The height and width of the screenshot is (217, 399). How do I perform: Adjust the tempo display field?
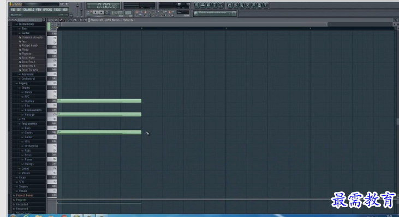pos(117,13)
